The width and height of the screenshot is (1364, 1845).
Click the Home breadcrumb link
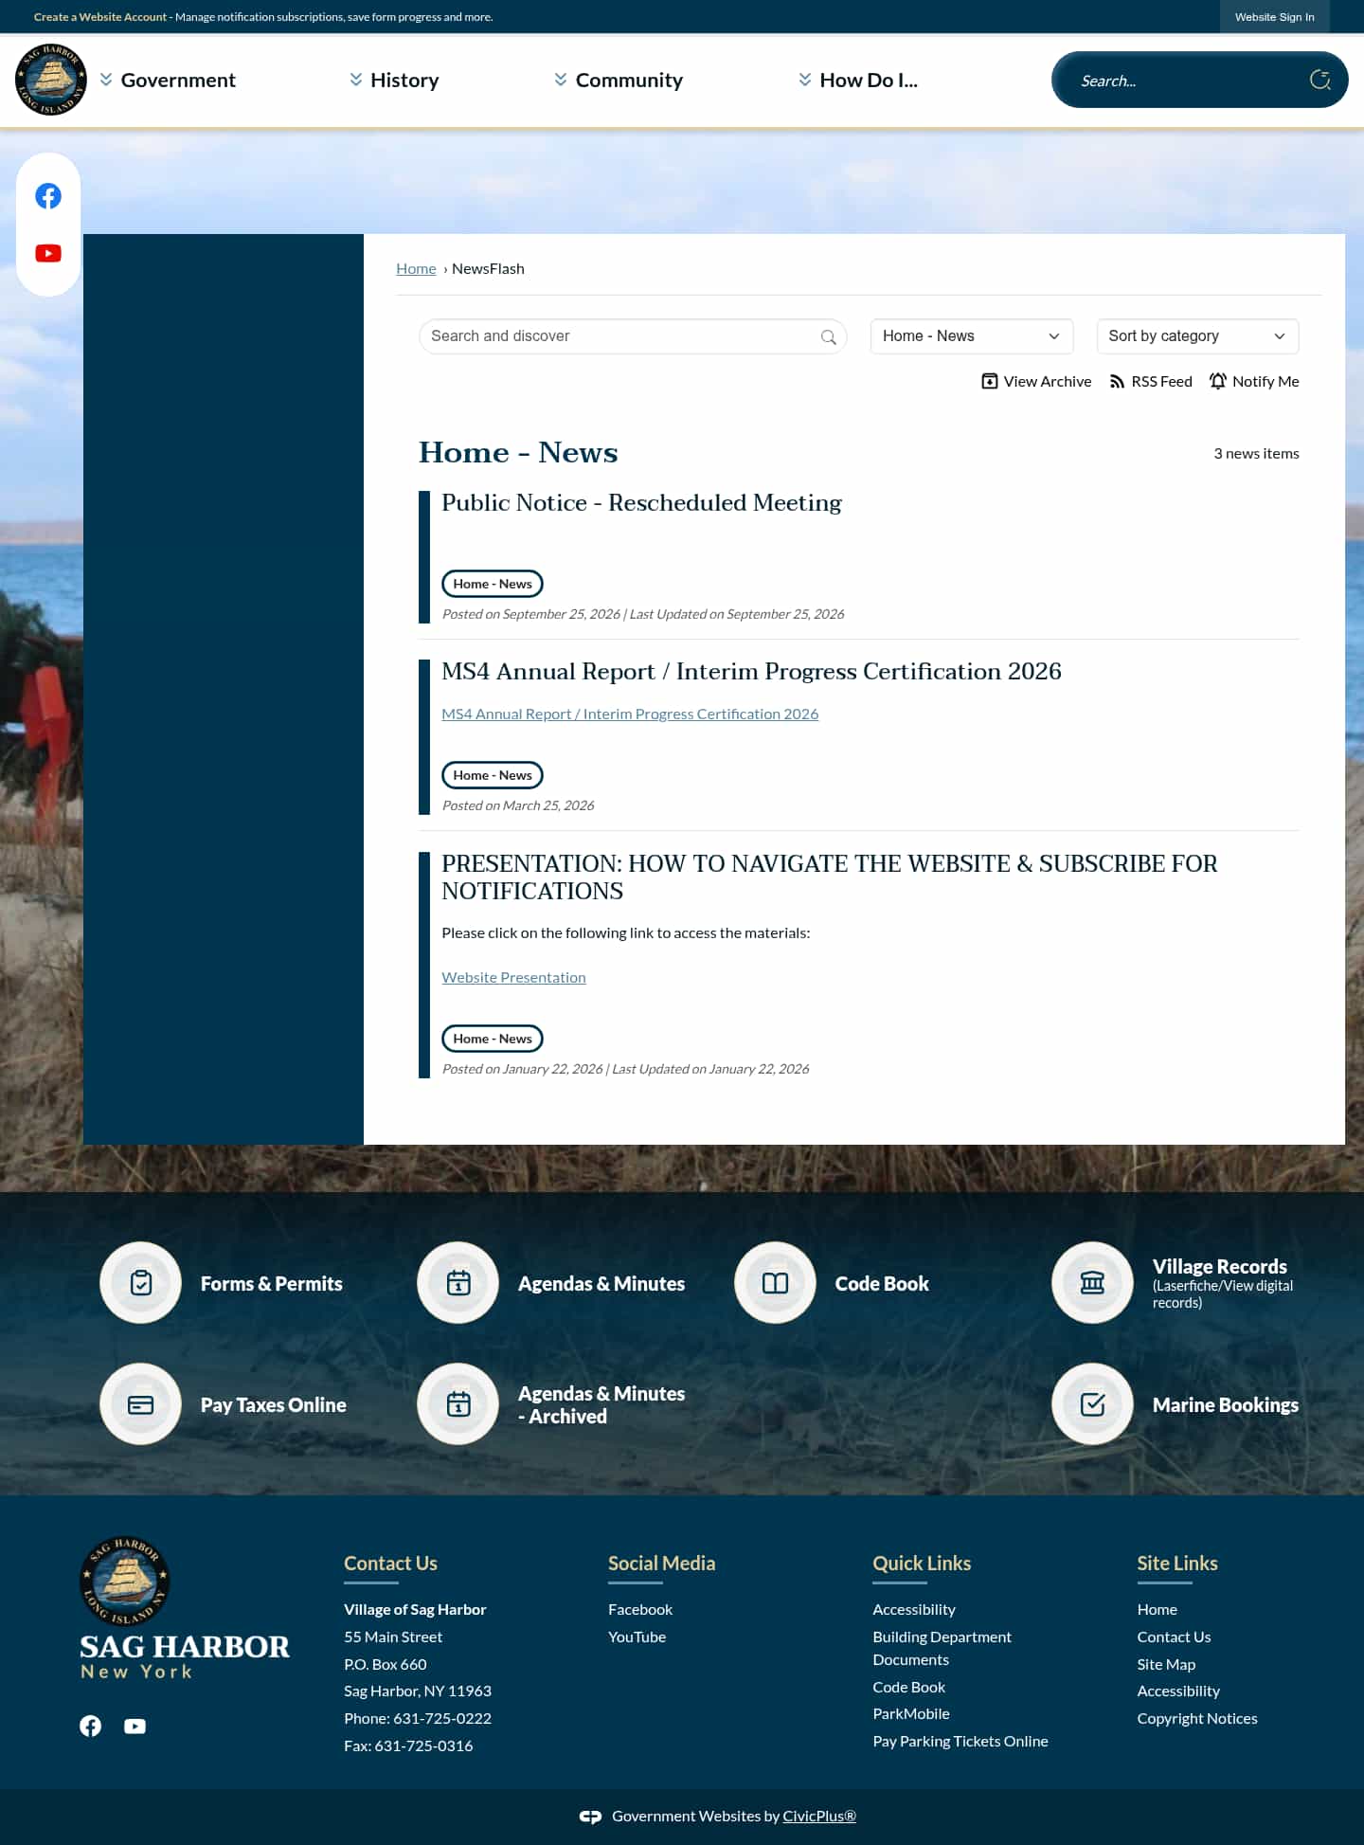416,268
